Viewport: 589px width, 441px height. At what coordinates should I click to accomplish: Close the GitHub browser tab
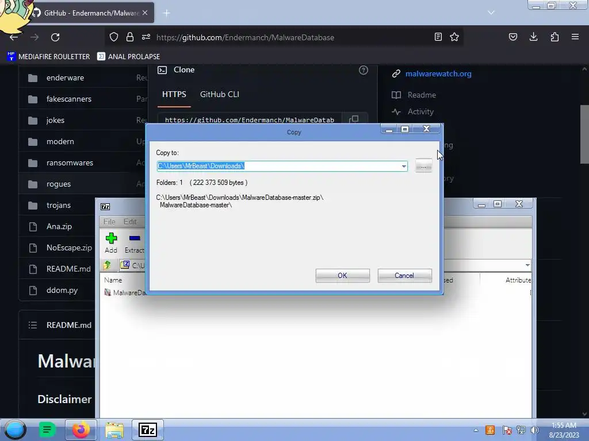(146, 13)
